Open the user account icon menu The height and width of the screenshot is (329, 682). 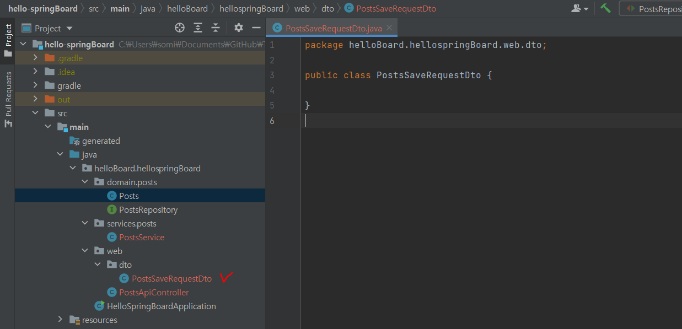pyautogui.click(x=579, y=8)
